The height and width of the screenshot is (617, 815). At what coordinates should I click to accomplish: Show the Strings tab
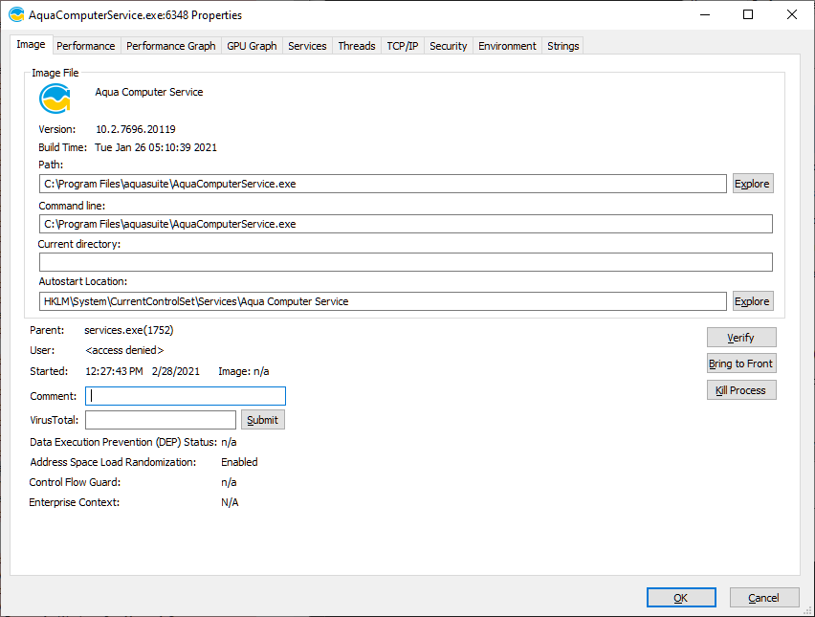pos(562,46)
